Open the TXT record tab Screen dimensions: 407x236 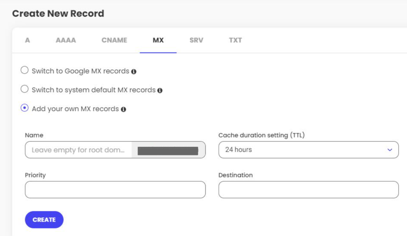[235, 40]
